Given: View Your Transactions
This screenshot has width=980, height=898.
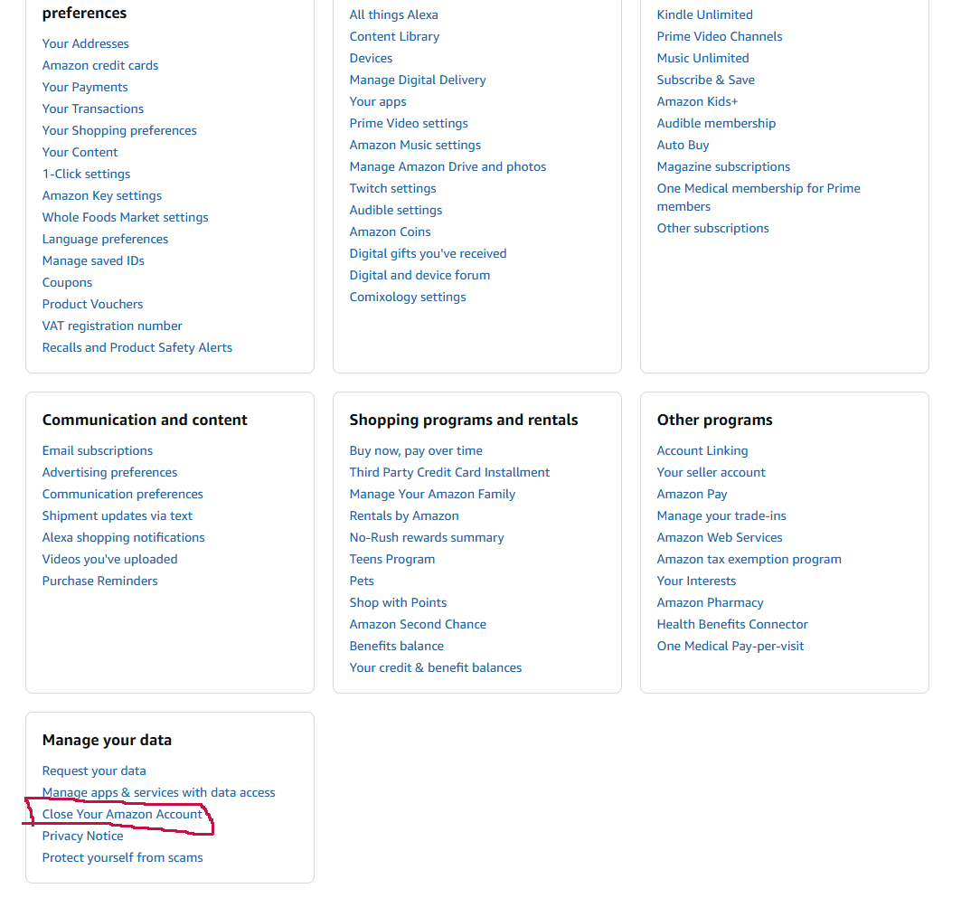Looking at the screenshot, I should point(93,109).
